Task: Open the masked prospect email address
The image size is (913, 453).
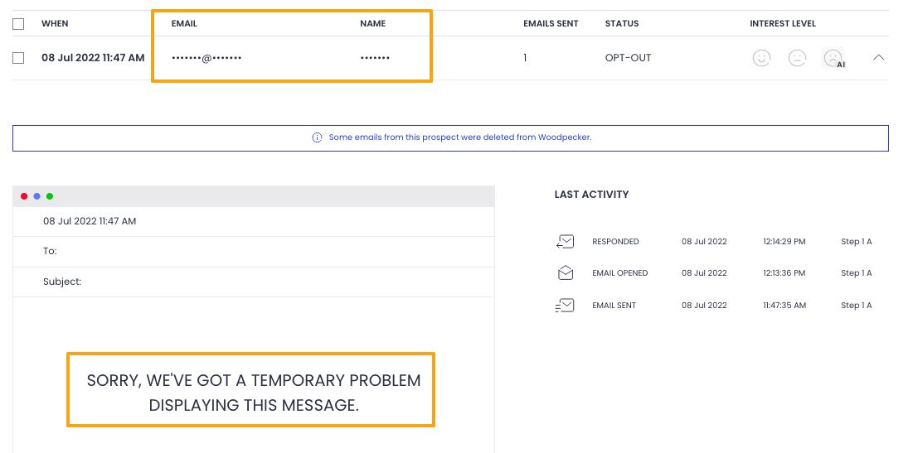Action: (206, 59)
